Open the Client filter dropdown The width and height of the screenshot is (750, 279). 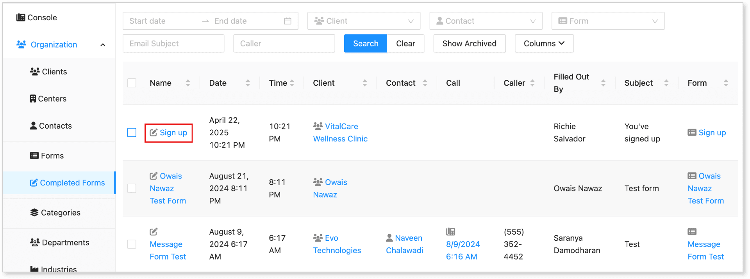click(364, 21)
